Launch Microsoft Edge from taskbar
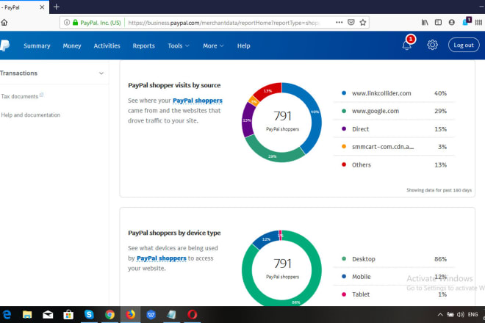Viewport: 485px width, 323px height. click(7, 315)
